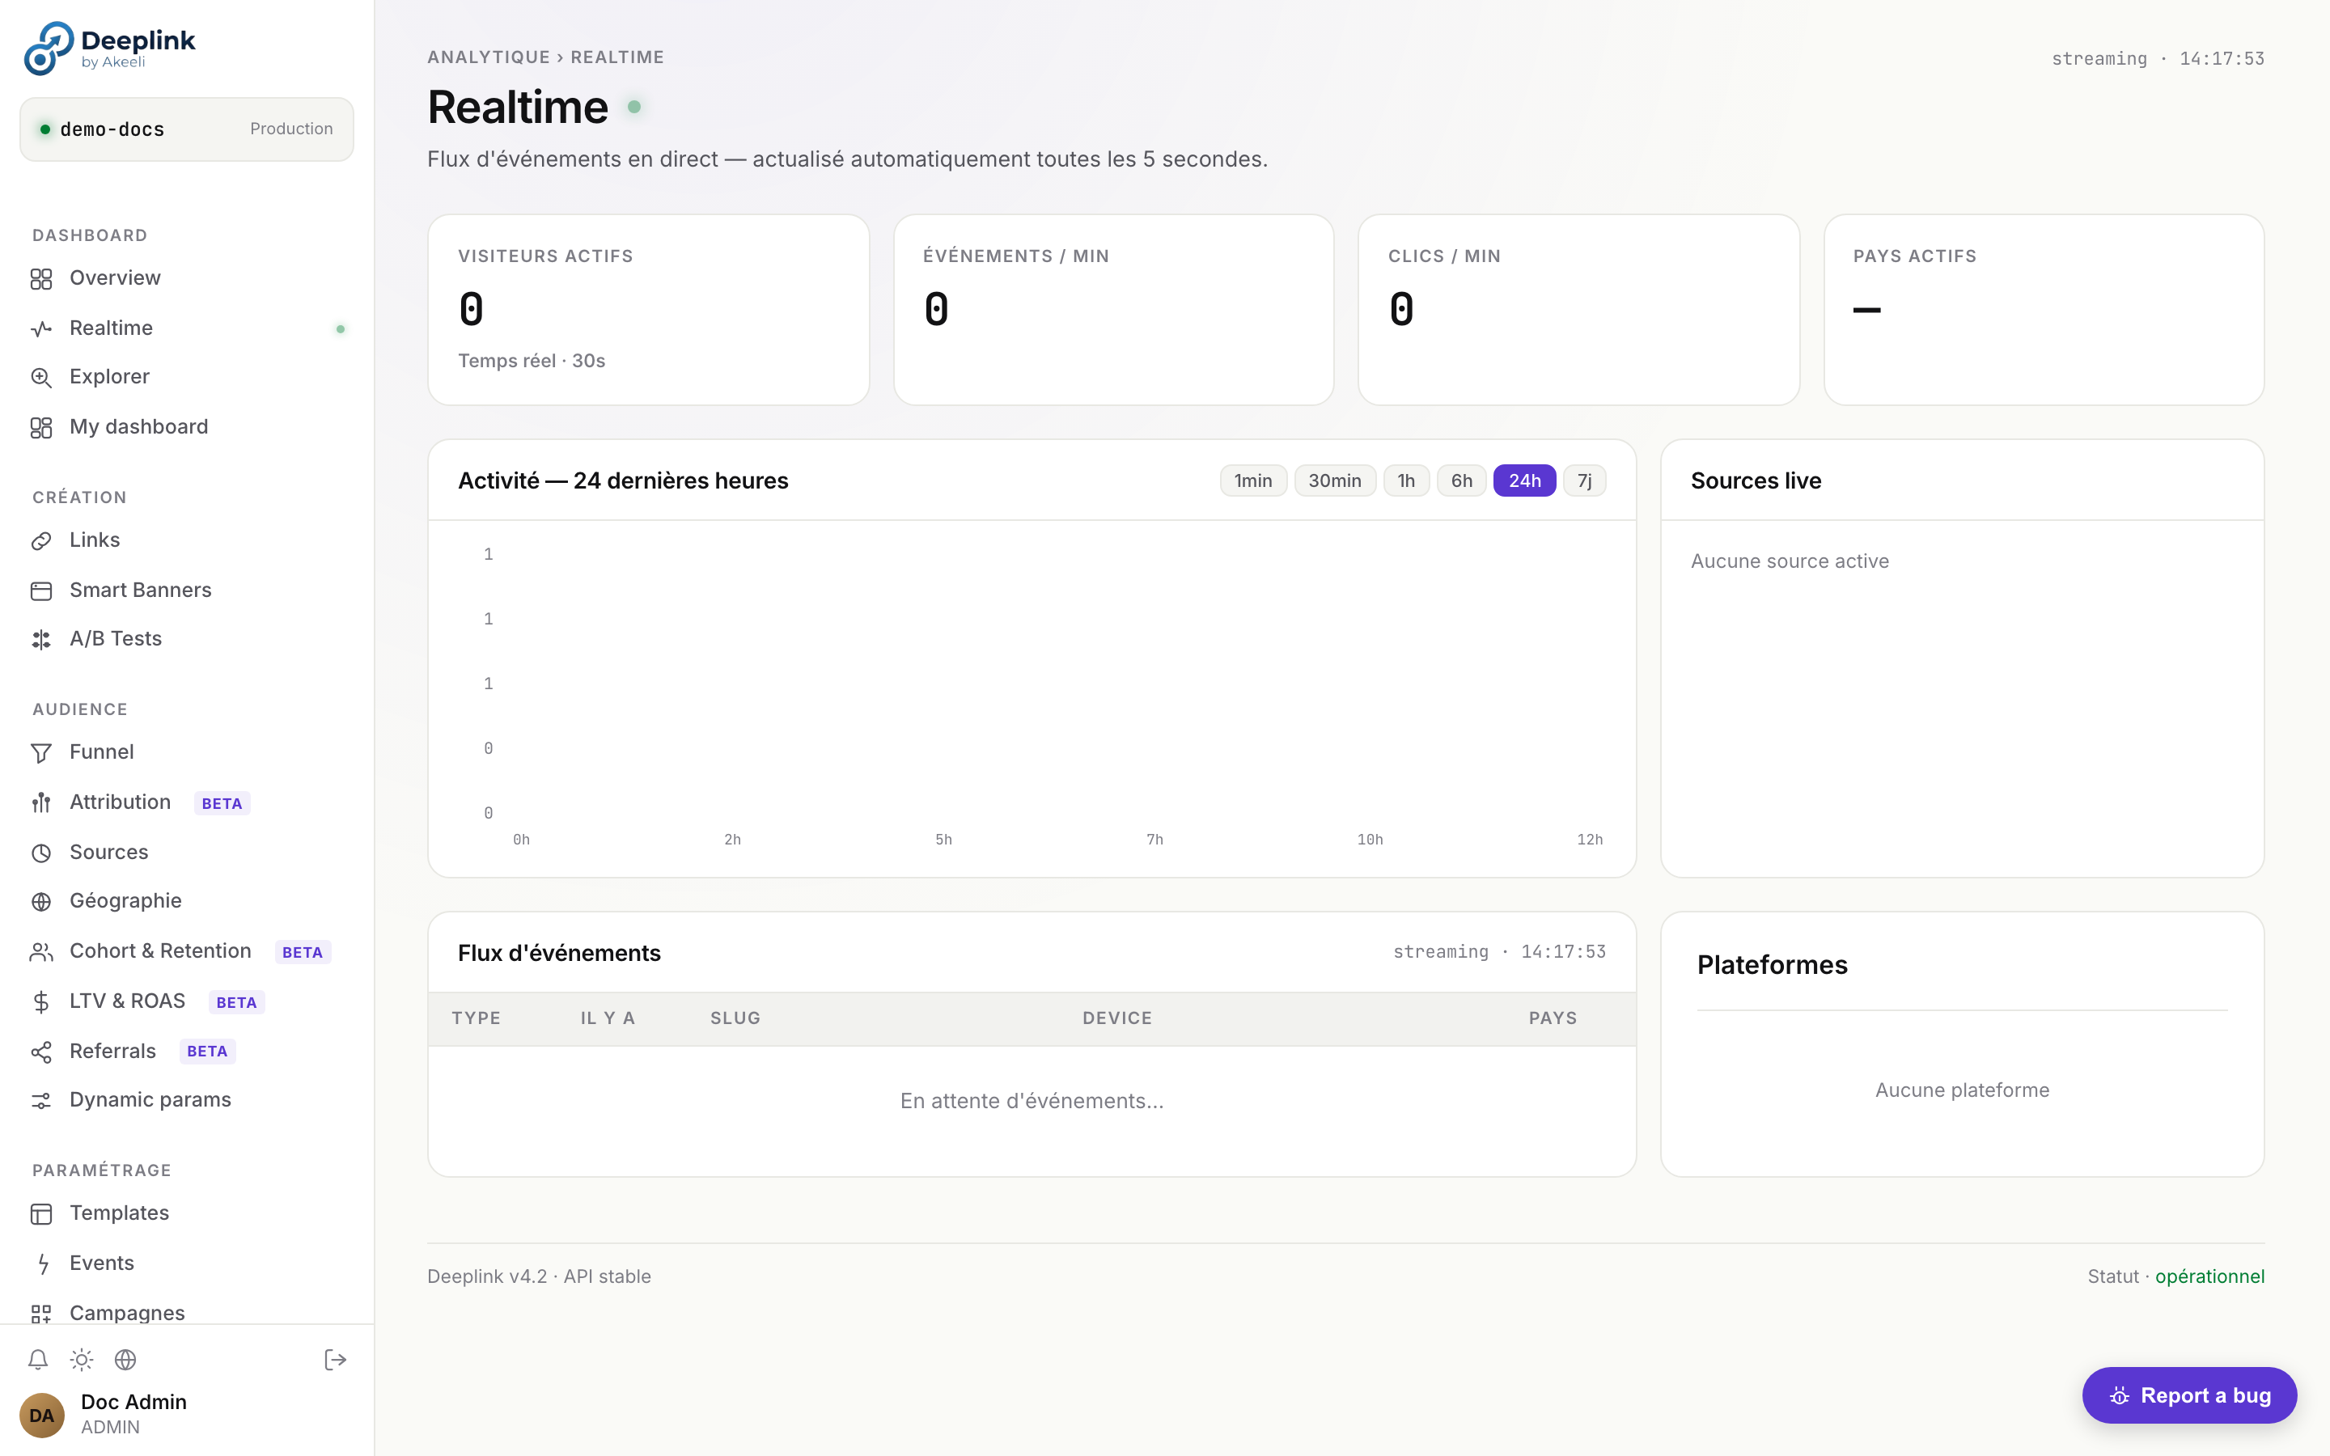The height and width of the screenshot is (1456, 2330).
Task: Select the 6h time range
Action: tap(1462, 480)
